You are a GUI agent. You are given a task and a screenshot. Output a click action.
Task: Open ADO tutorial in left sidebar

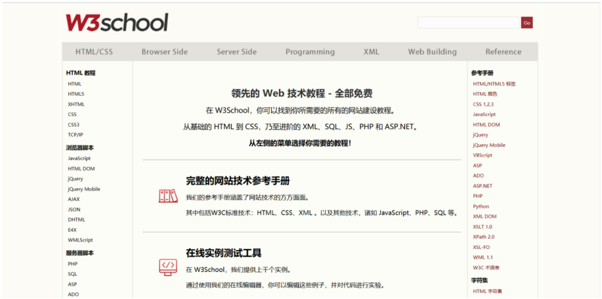(73, 295)
